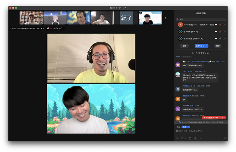
Task: Click the 招待 invite button
Action: point(184,46)
